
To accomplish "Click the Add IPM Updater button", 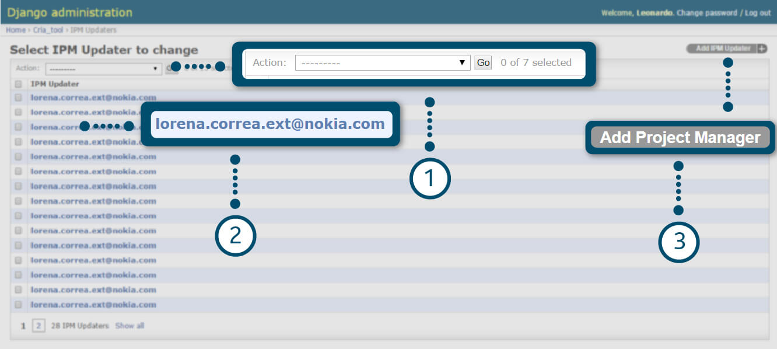I will pos(722,49).
